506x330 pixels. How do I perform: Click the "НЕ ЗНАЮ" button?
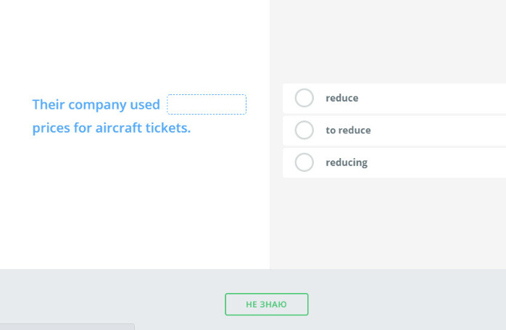pos(266,305)
